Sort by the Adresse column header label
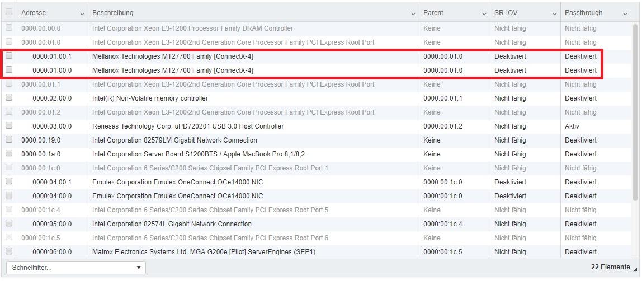Viewport: 642px width, 285px height. (x=34, y=13)
